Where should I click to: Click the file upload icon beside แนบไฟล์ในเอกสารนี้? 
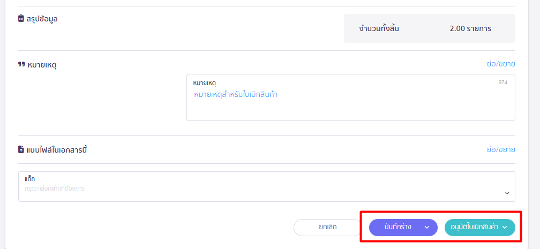[21, 149]
